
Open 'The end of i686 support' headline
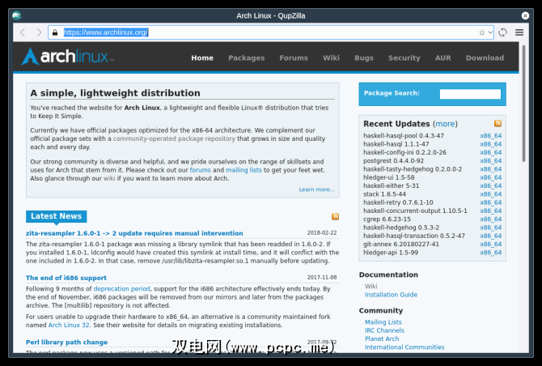tap(66, 278)
